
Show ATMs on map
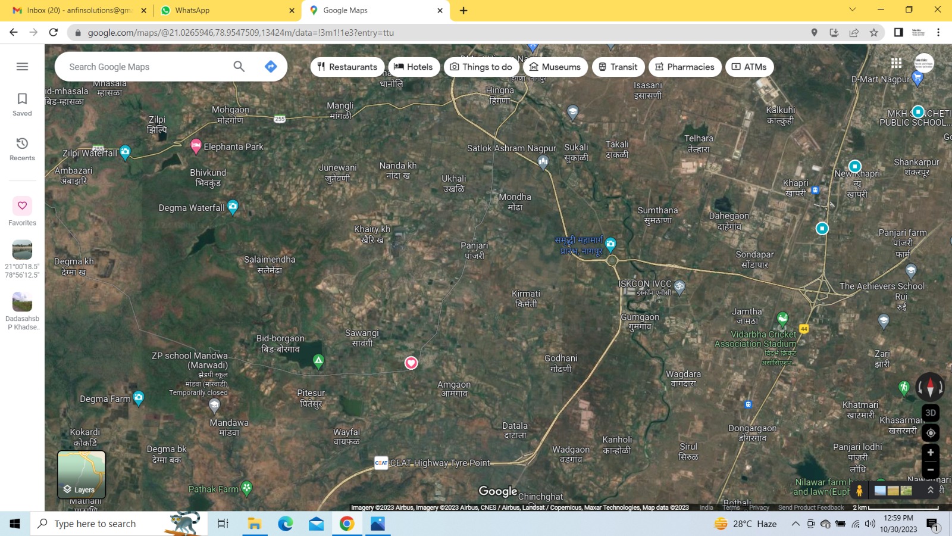tap(749, 67)
